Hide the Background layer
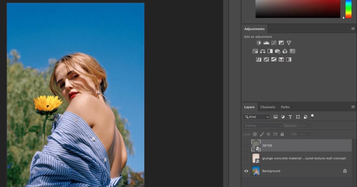Screen dimensions: 357x187 (x=246, y=171)
